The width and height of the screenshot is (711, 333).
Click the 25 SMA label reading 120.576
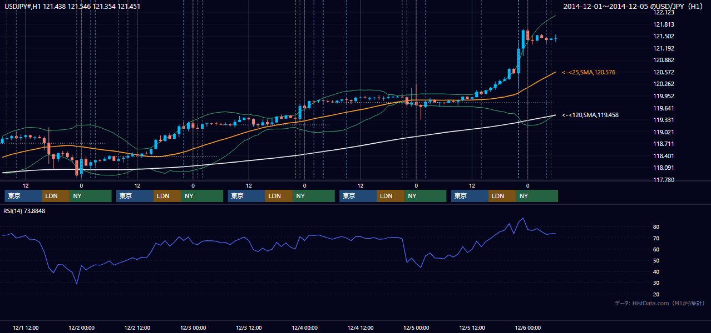point(589,72)
